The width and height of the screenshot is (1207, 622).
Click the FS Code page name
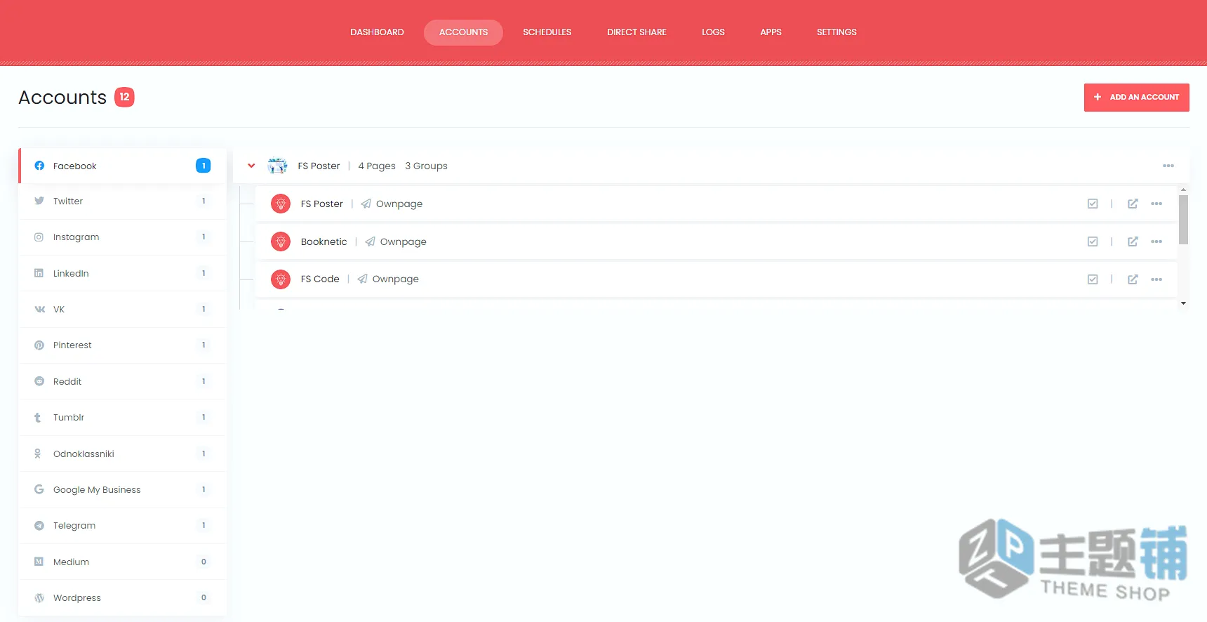tap(320, 279)
